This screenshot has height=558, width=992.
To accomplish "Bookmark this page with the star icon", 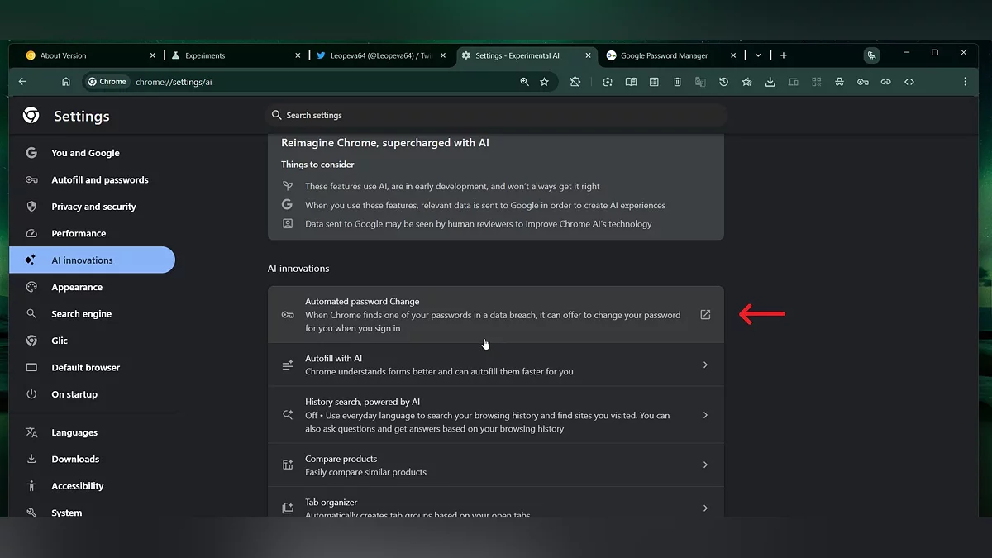I will pyautogui.click(x=544, y=82).
